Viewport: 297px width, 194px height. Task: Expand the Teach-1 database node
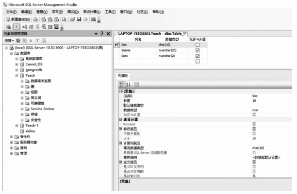[x=17, y=126]
